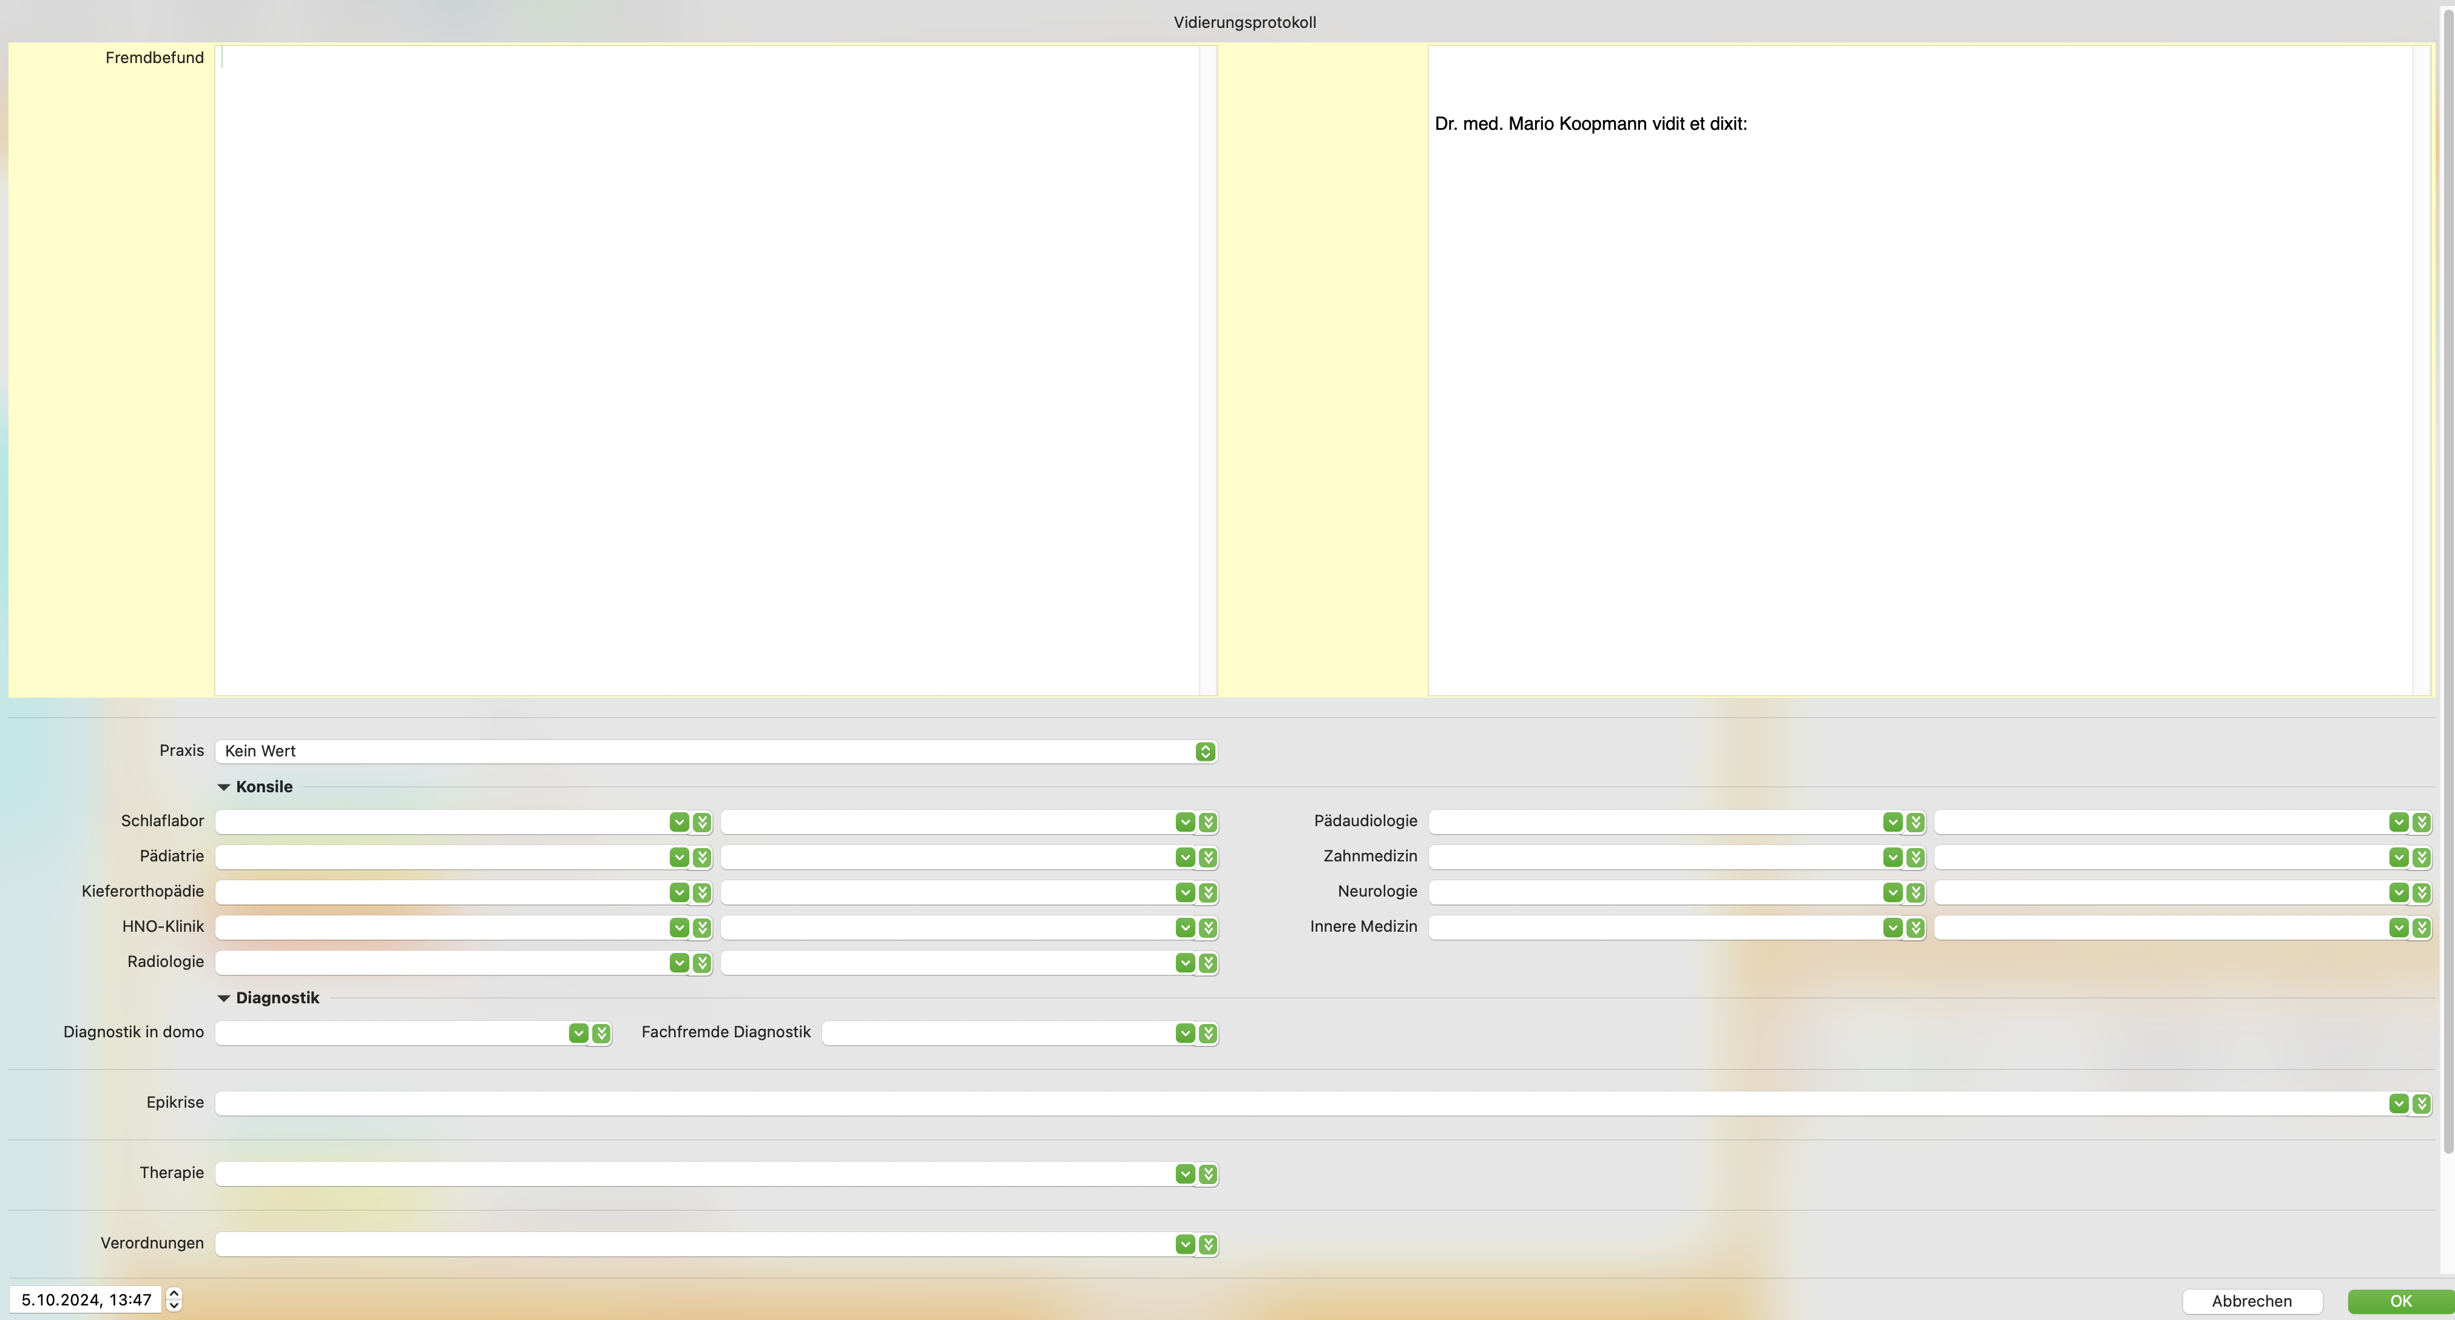Image resolution: width=2455 pixels, height=1320 pixels.
Task: Click the Fremdbefund text area scrollbar
Action: click(1209, 370)
